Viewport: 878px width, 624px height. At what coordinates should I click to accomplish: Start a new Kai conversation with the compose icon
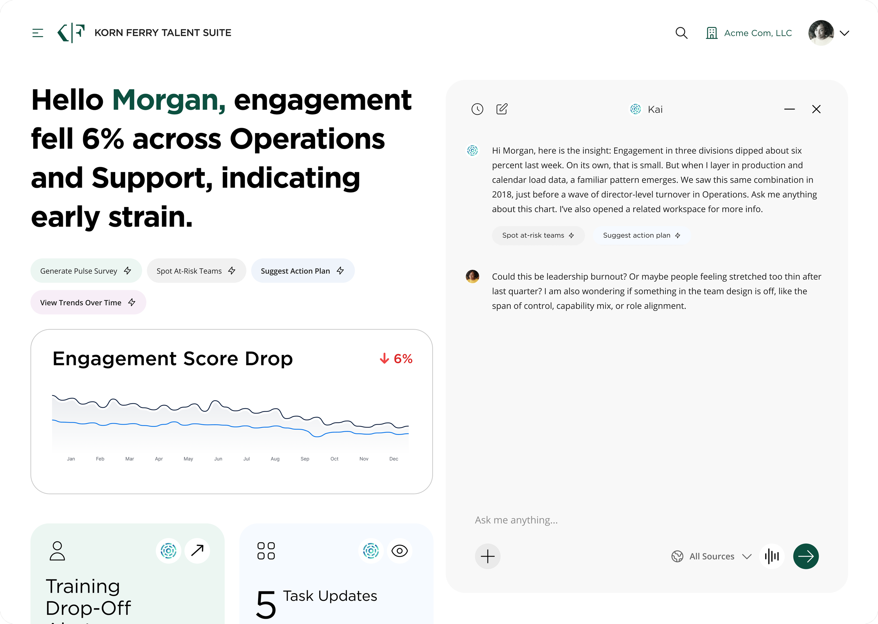[x=502, y=109]
